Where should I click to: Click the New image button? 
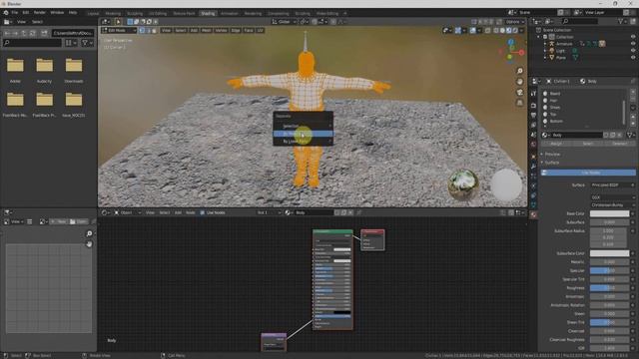click(x=59, y=221)
